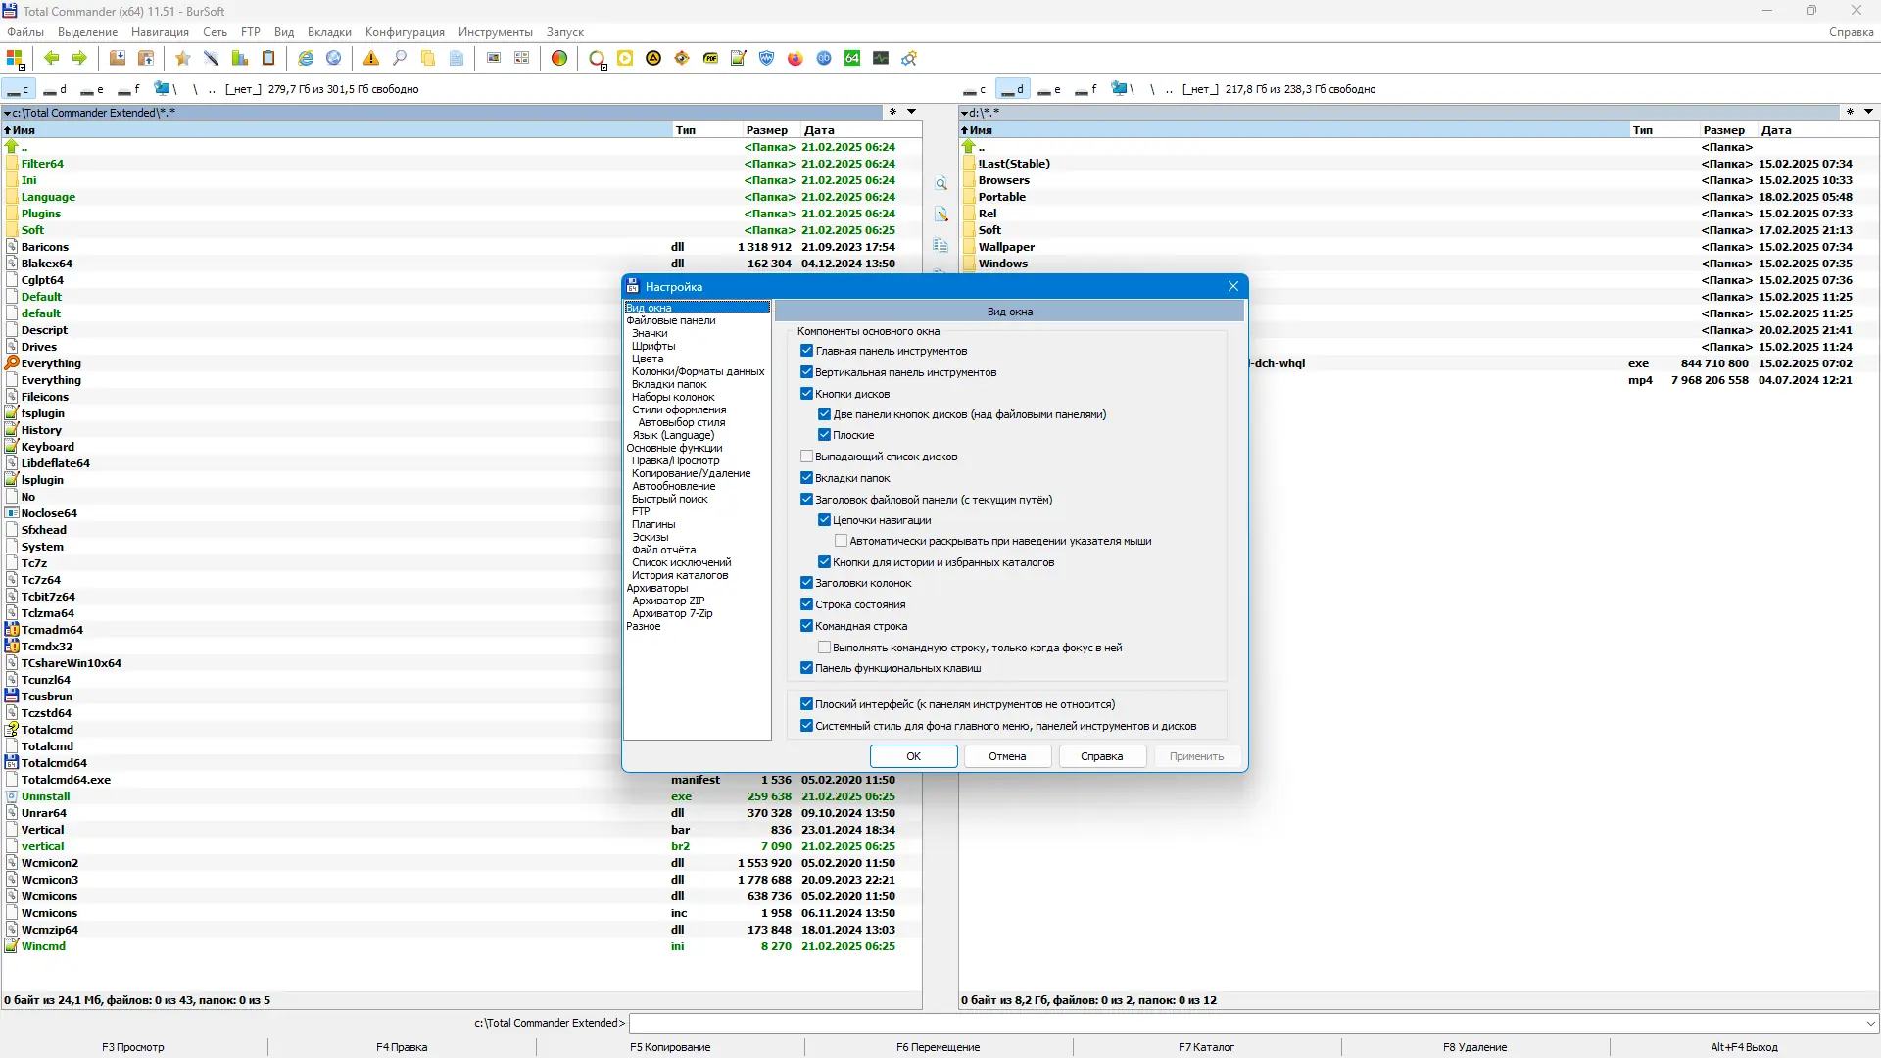1881x1058 pixels.
Task: Open the Конфигурация menu
Action: click(405, 32)
